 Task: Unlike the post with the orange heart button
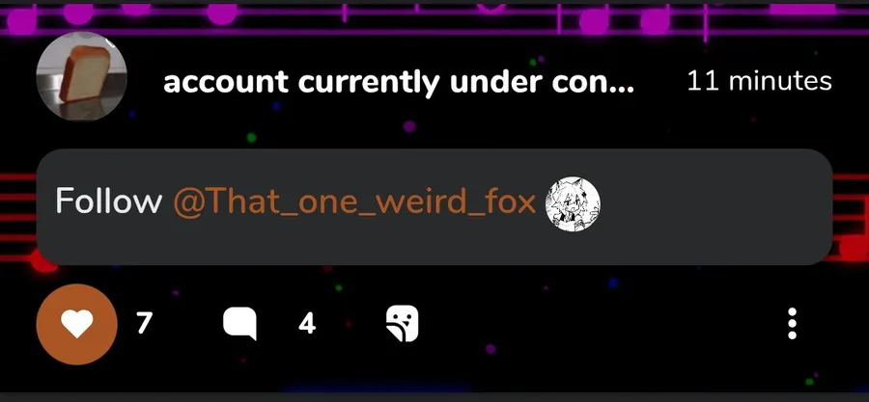click(x=76, y=324)
